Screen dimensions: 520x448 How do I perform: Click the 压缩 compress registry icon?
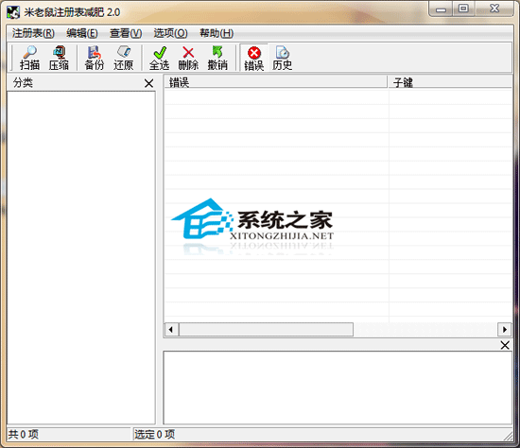(59, 58)
